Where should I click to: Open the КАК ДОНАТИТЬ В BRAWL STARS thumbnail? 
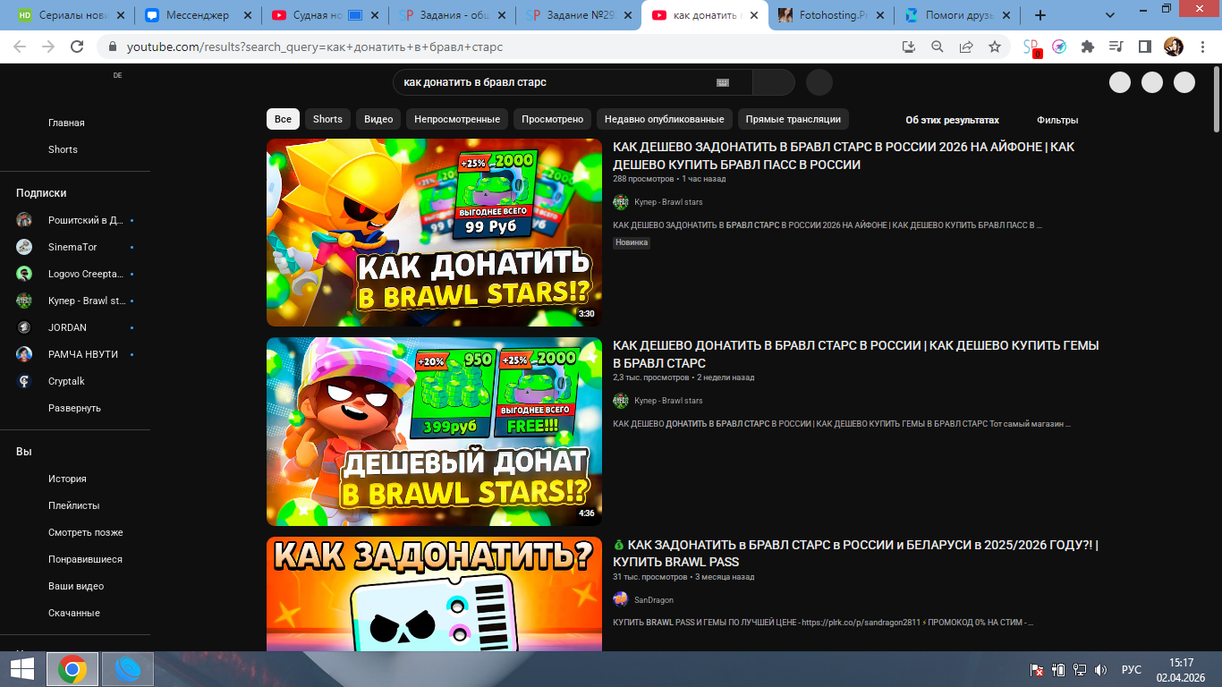tap(435, 233)
